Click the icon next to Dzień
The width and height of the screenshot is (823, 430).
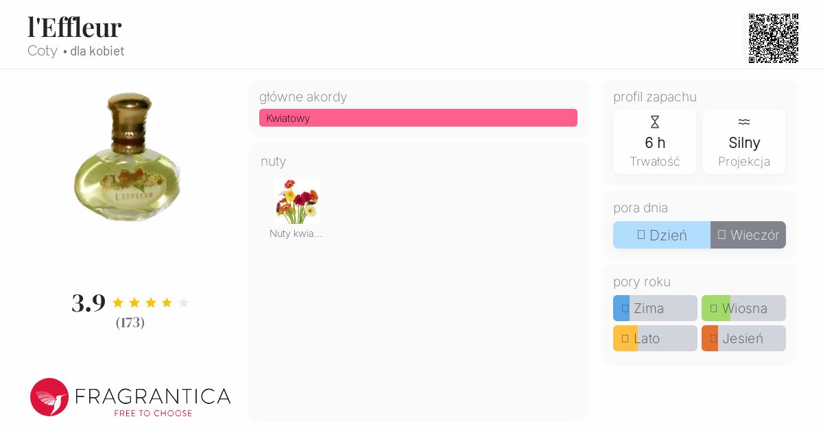(641, 235)
